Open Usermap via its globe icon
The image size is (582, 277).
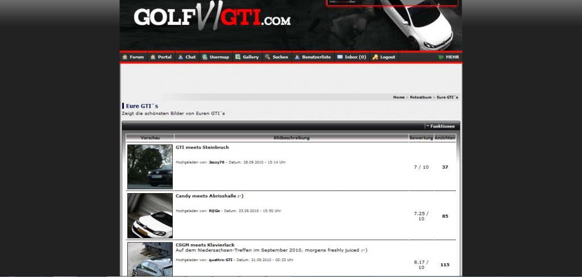click(205, 57)
